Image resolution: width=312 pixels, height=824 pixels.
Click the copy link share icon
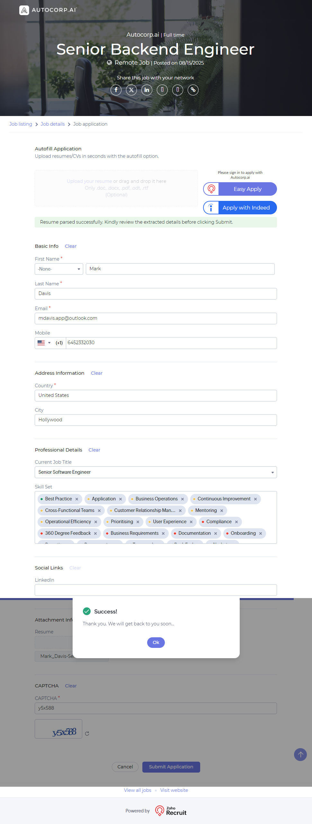pos(193,90)
